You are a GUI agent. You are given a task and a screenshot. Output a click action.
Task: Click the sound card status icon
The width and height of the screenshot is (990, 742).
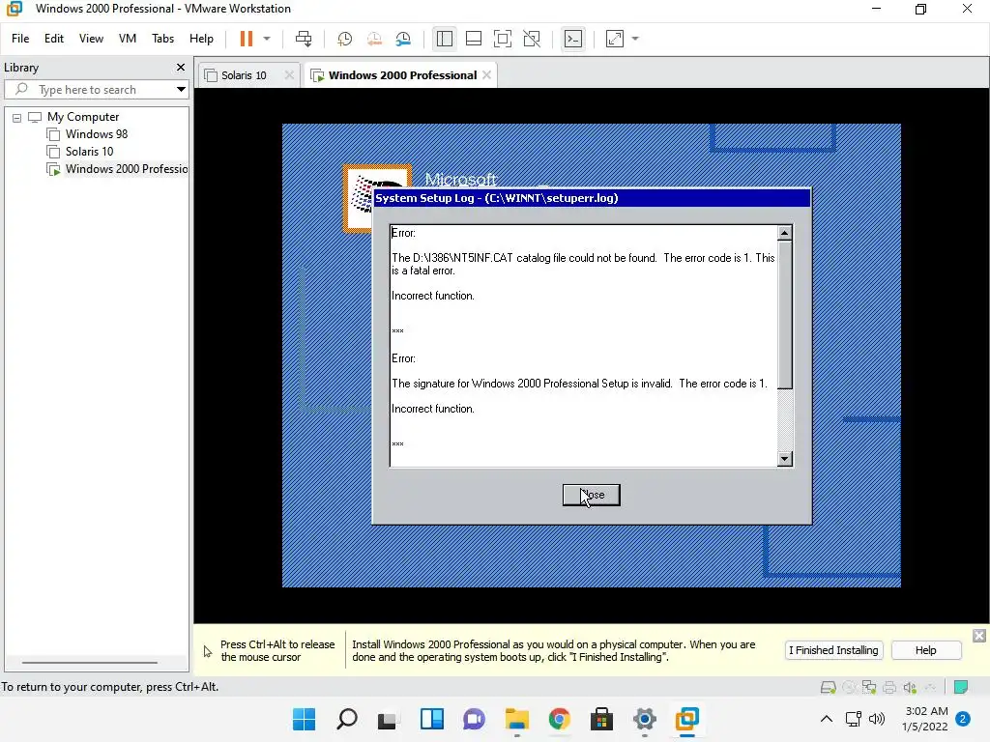point(910,687)
